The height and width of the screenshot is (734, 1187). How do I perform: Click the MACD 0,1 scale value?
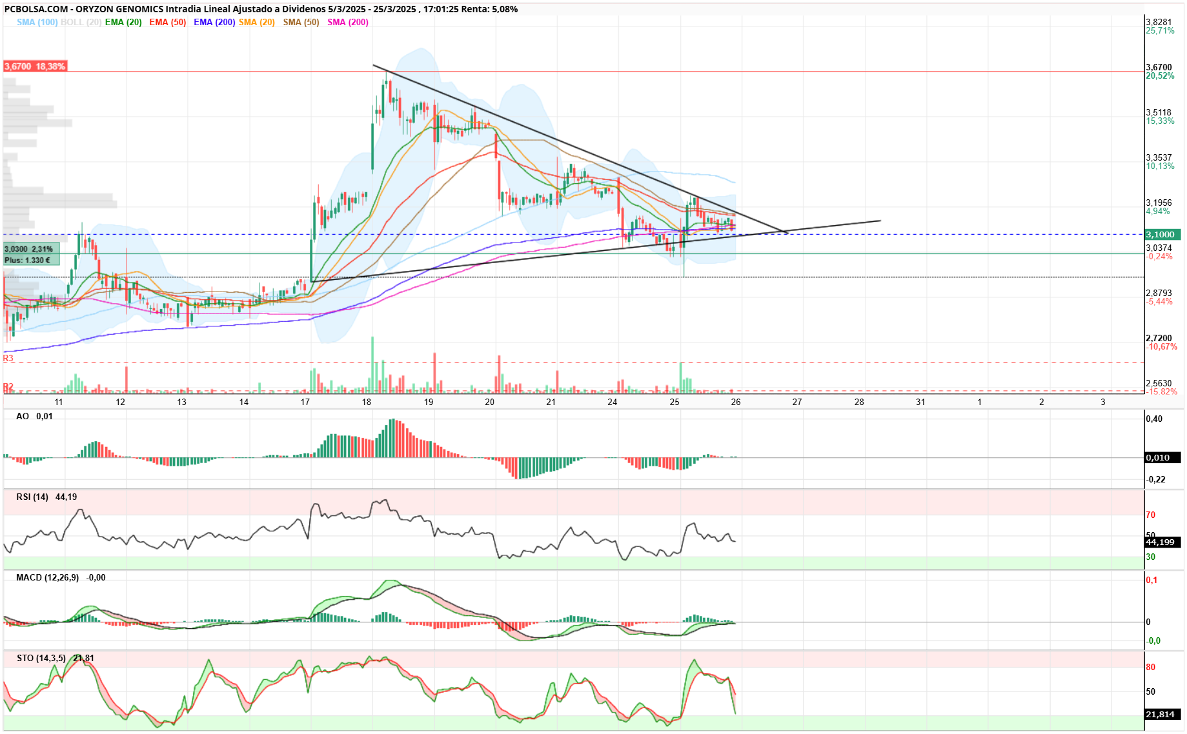(x=1151, y=580)
